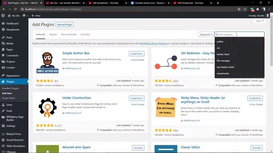The image size is (273, 153).
Task: View More Details for Sticky Menu
Action: [256, 105]
